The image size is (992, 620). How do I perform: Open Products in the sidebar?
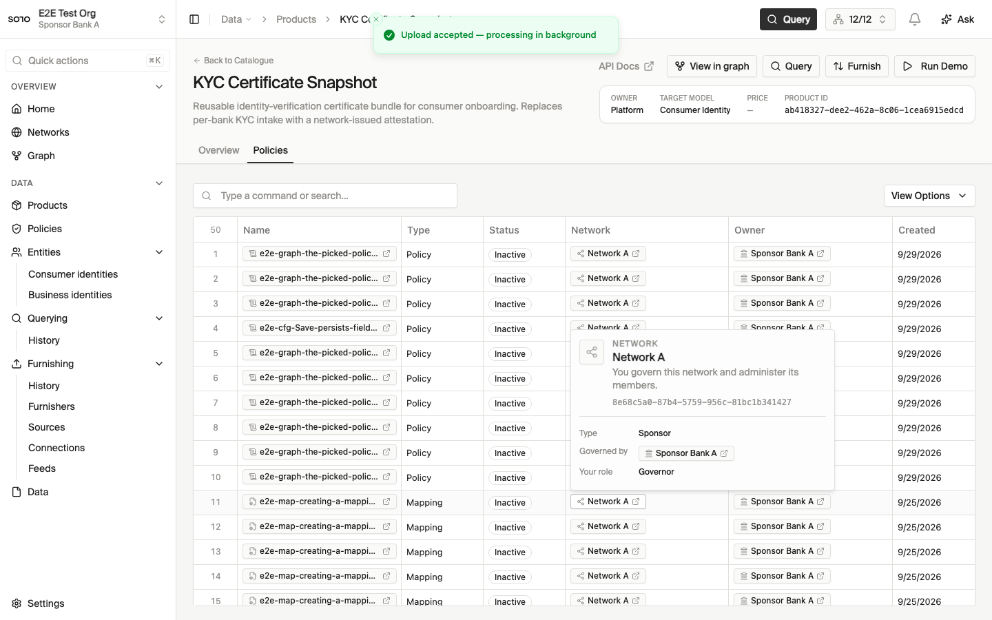(88, 205)
